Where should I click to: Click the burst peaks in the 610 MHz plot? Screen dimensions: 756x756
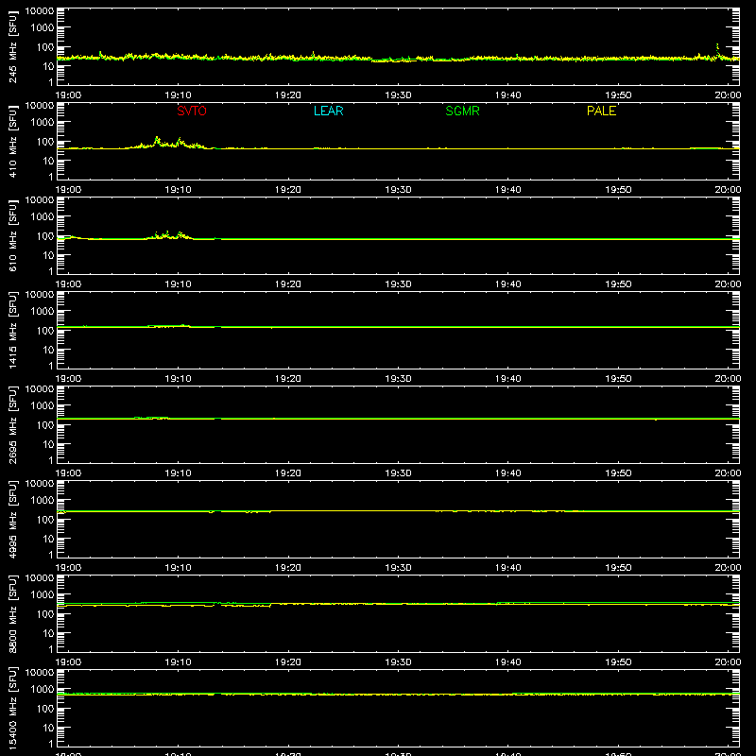coord(167,234)
